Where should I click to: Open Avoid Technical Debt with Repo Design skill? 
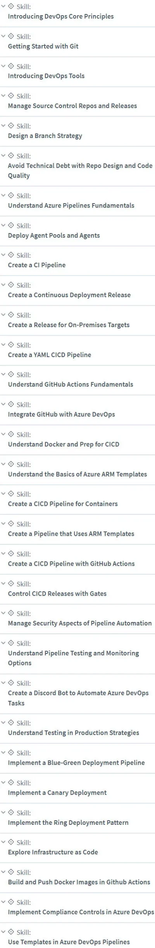click(80, 171)
